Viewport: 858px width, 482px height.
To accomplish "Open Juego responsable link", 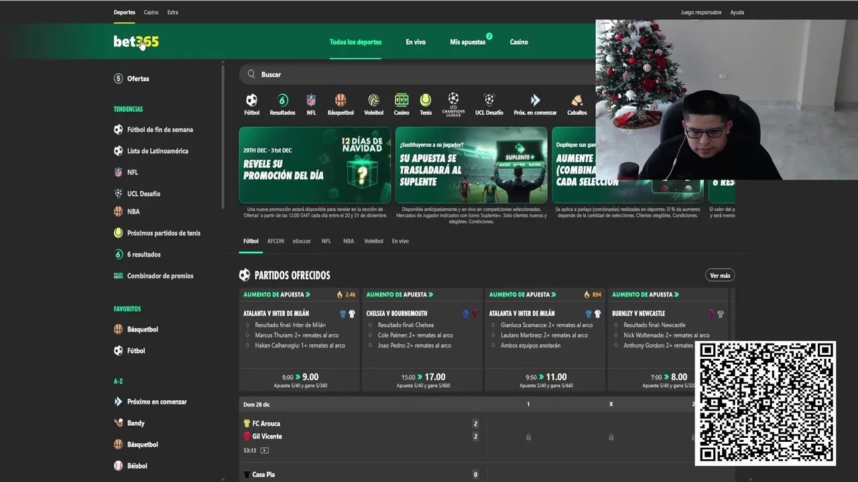I will [701, 12].
